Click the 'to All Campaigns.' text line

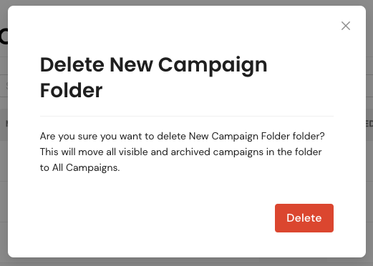tap(79, 168)
